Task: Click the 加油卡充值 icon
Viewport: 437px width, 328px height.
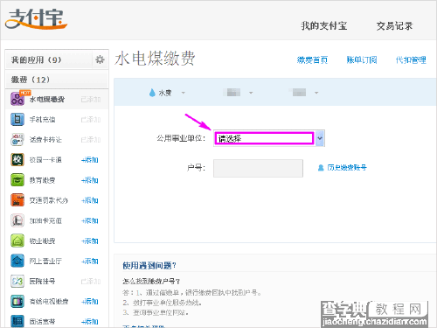Action: [x=17, y=220]
